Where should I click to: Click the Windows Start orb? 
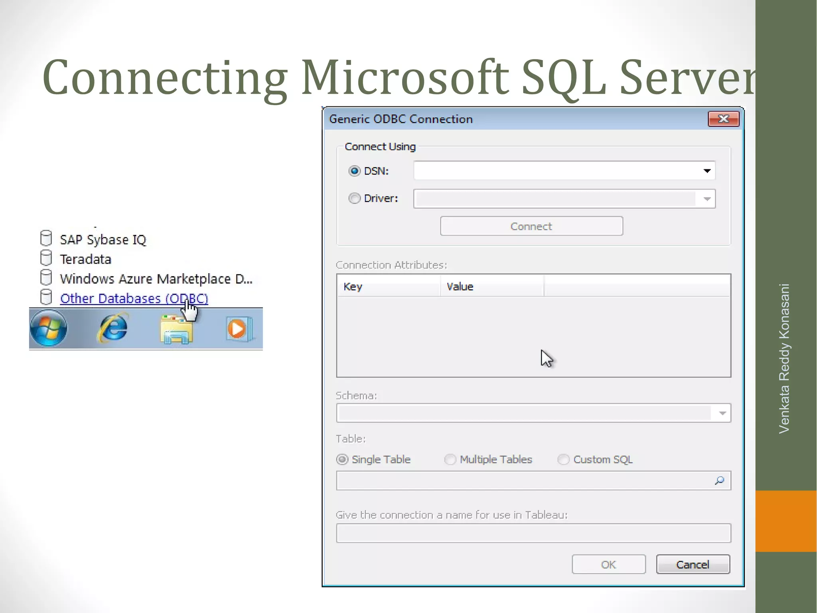49,328
